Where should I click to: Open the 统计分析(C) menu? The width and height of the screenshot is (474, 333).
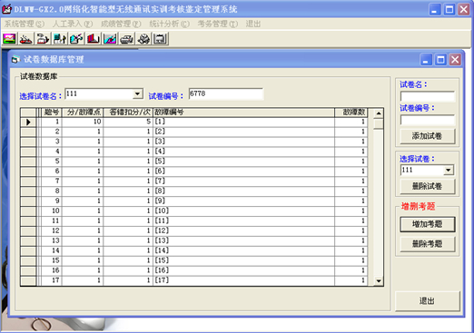(x=169, y=24)
